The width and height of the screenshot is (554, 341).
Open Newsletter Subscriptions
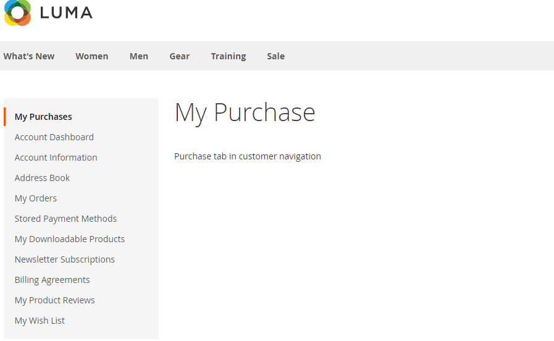[65, 259]
